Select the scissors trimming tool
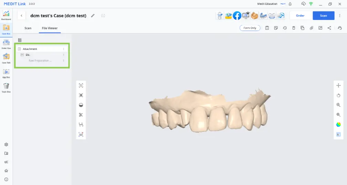 point(81,115)
